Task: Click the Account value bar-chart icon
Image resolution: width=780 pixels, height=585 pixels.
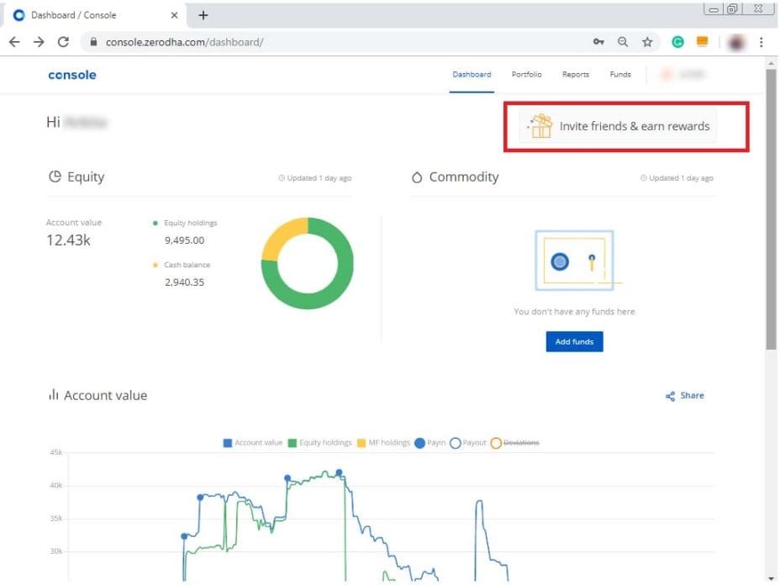Action: point(54,395)
